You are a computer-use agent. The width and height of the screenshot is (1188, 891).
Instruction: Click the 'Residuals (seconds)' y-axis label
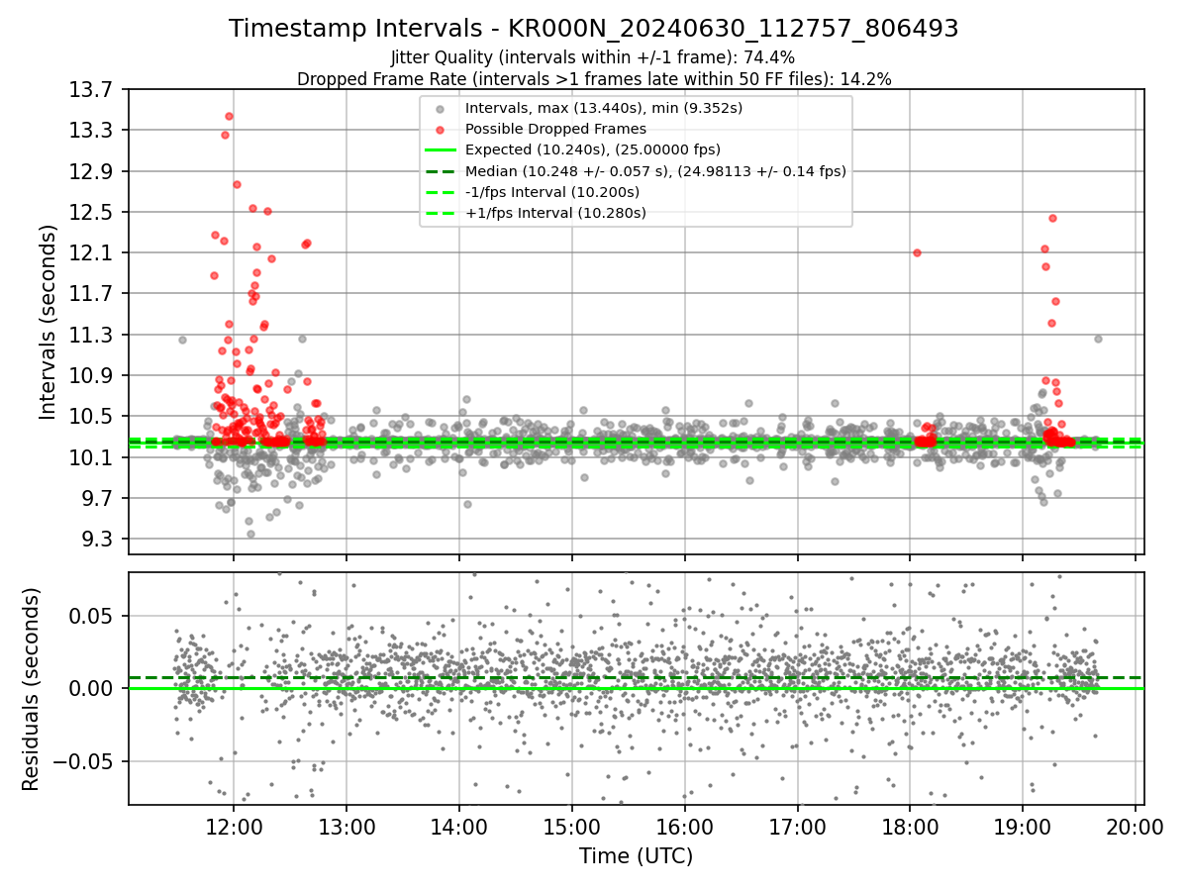tap(32, 689)
